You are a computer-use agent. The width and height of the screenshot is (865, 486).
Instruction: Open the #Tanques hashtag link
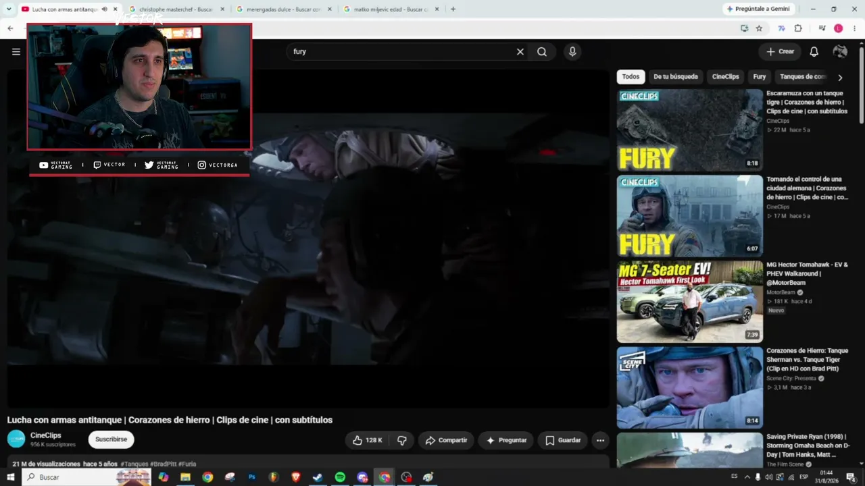coord(134,464)
